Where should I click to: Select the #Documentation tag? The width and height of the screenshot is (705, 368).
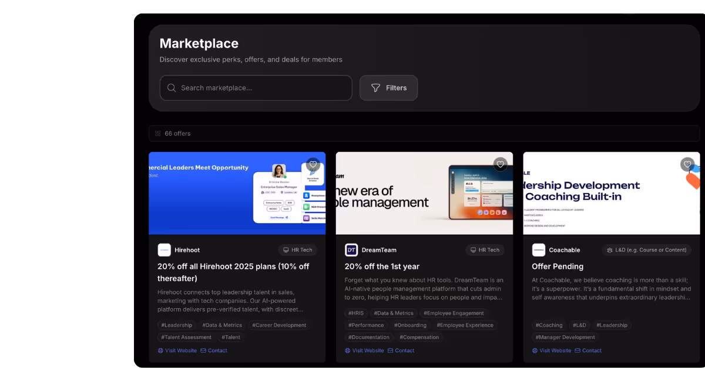369,337
